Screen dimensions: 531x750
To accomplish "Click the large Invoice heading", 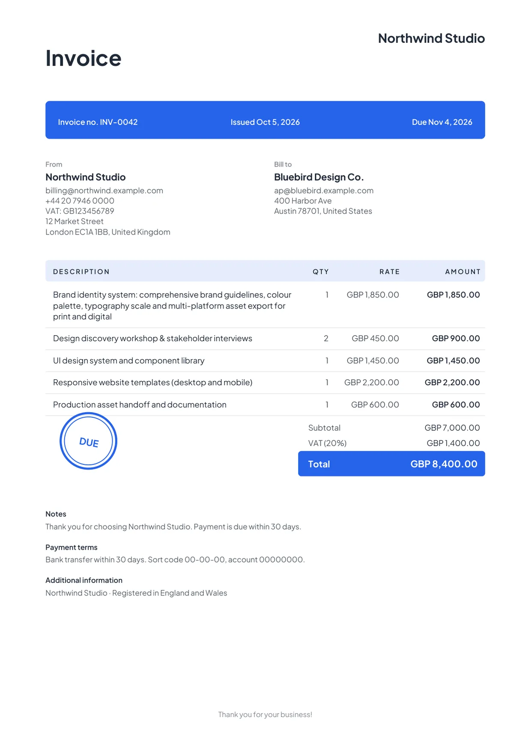I will tap(84, 58).
